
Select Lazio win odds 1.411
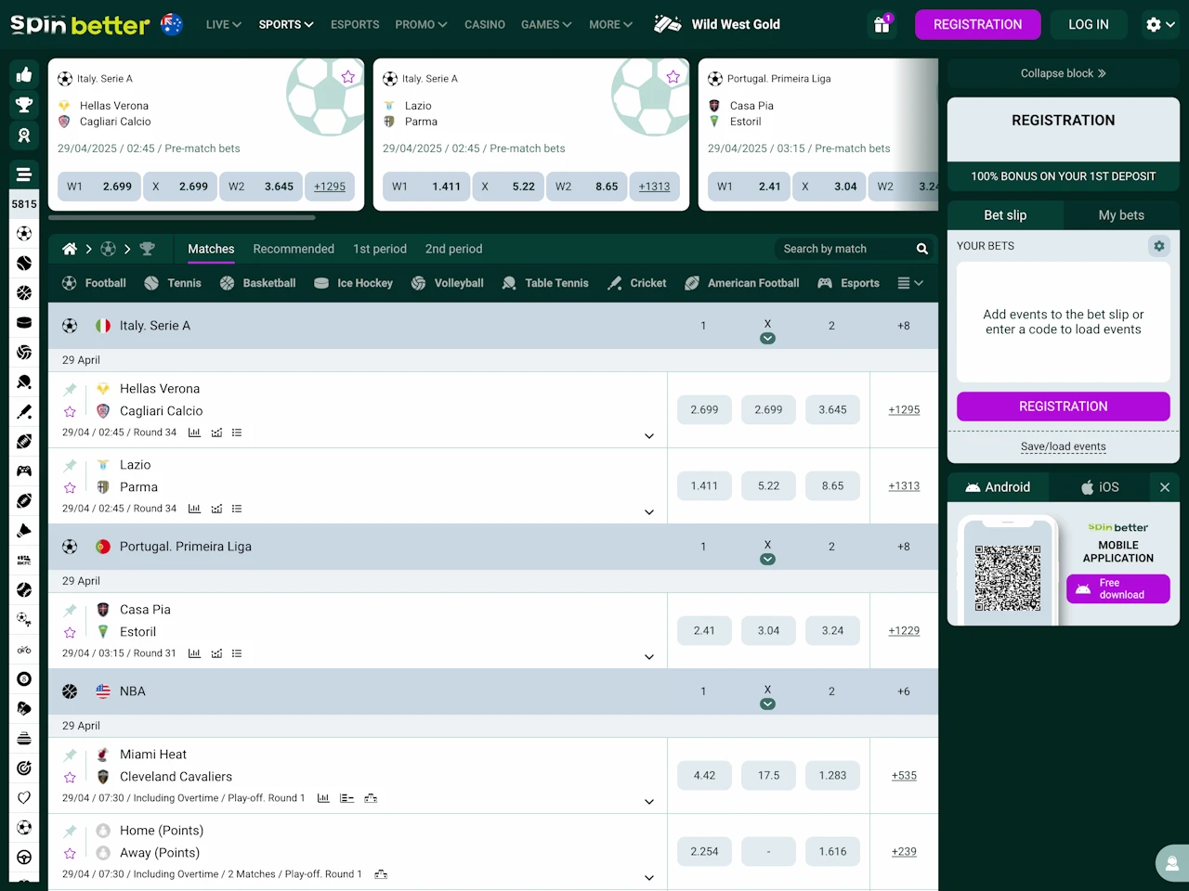coord(704,485)
